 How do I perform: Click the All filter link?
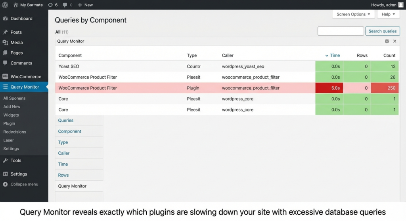tap(58, 32)
